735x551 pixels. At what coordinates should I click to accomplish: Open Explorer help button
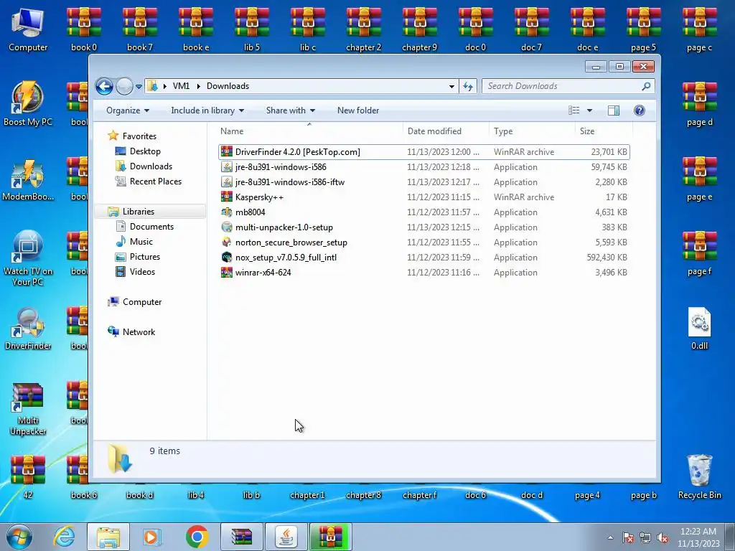pos(639,110)
